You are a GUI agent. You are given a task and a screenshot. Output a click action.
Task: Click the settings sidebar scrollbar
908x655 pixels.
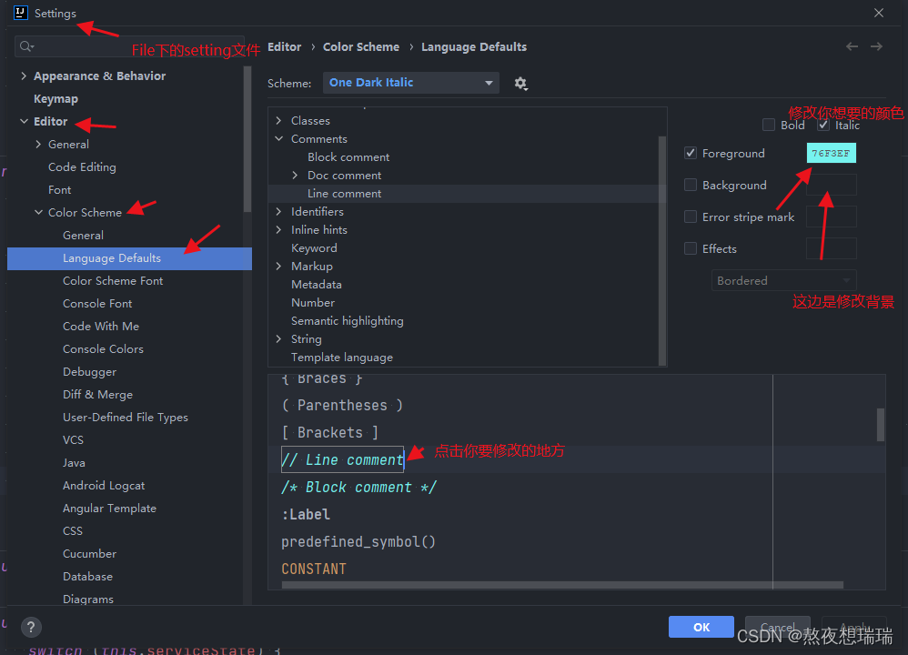click(x=247, y=139)
